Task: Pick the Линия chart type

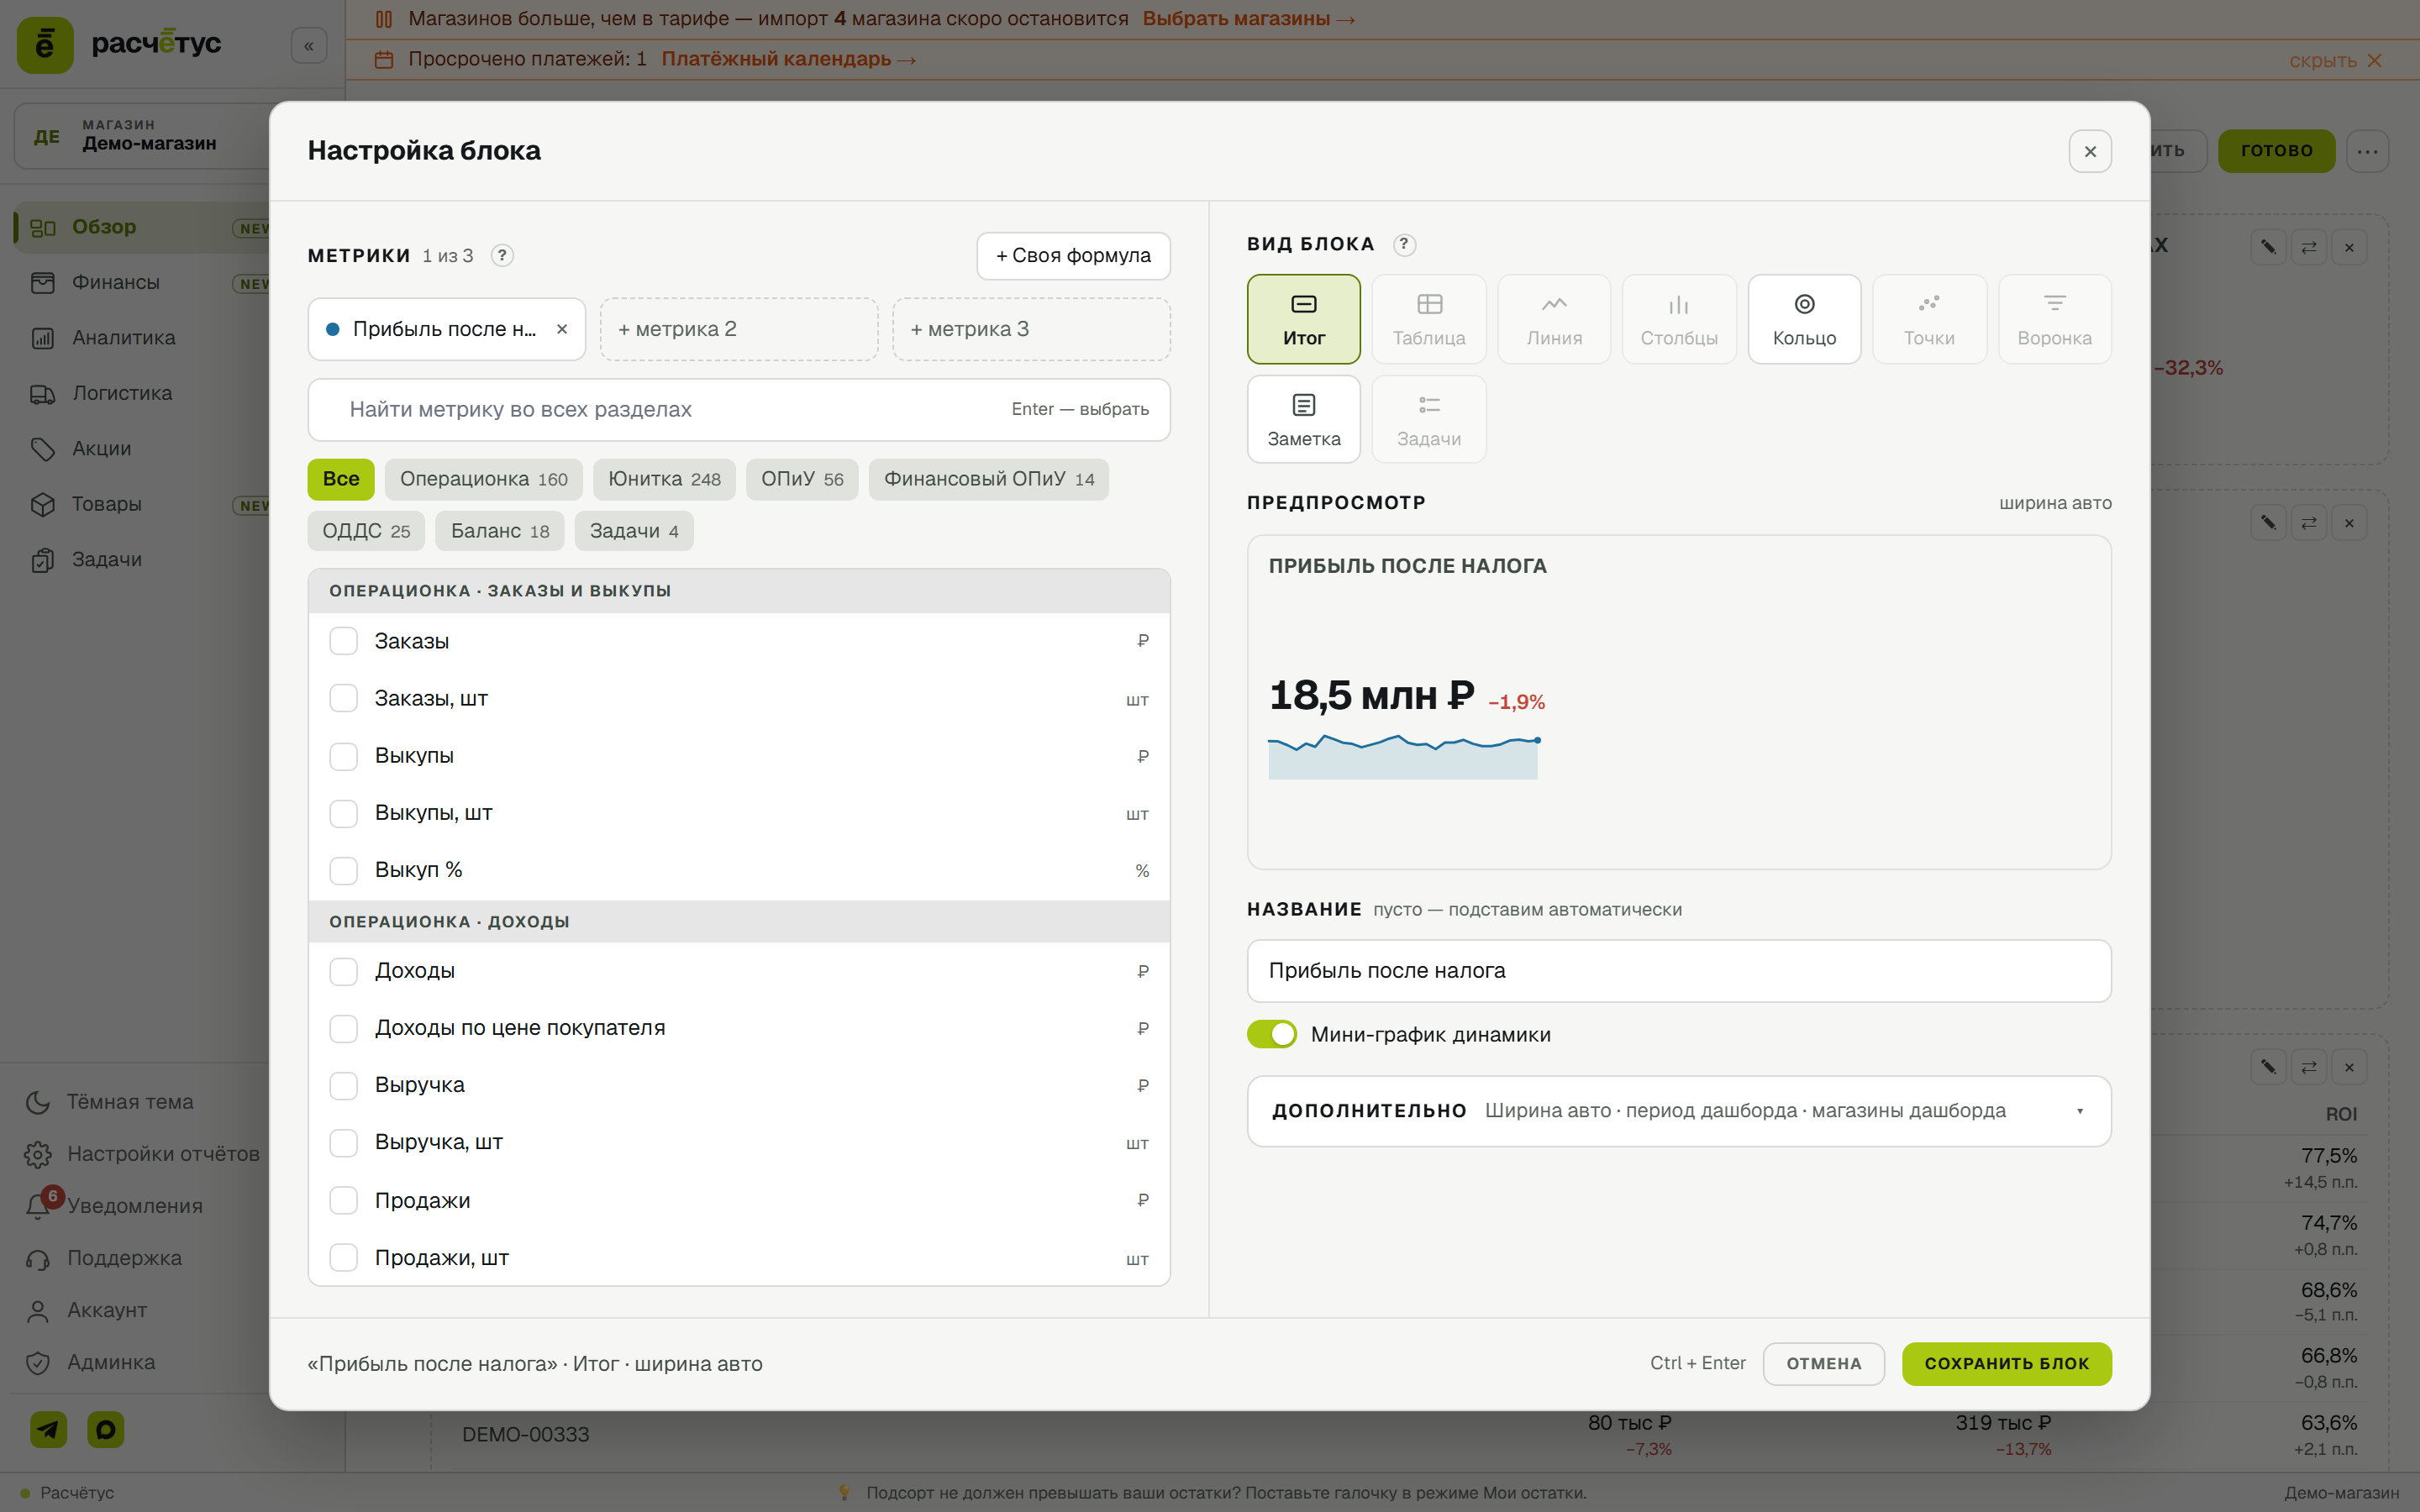Action: 1553,319
